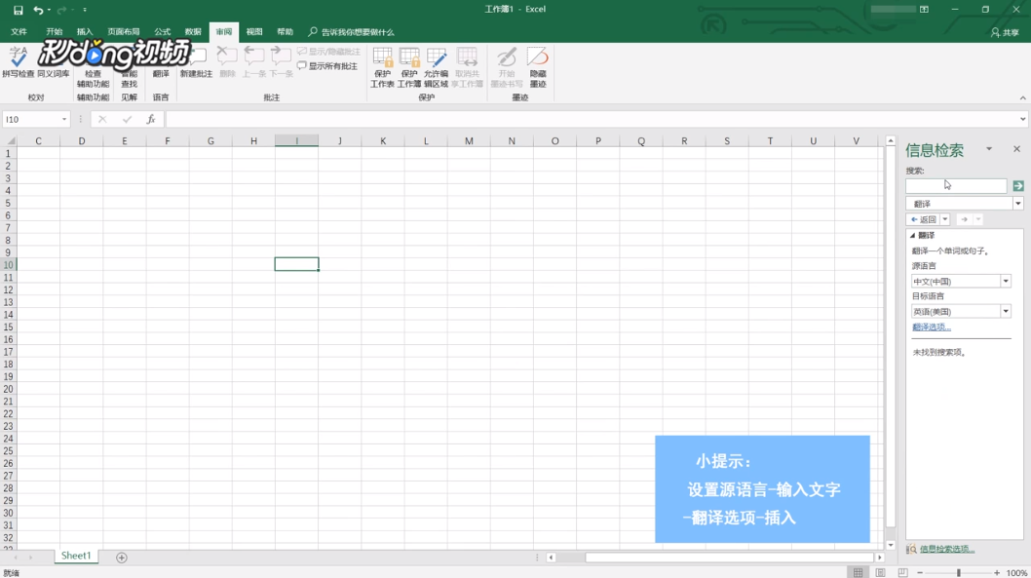This screenshot has height=578, width=1031.
Task: Switch to 插入 insert tab
Action: [x=85, y=32]
